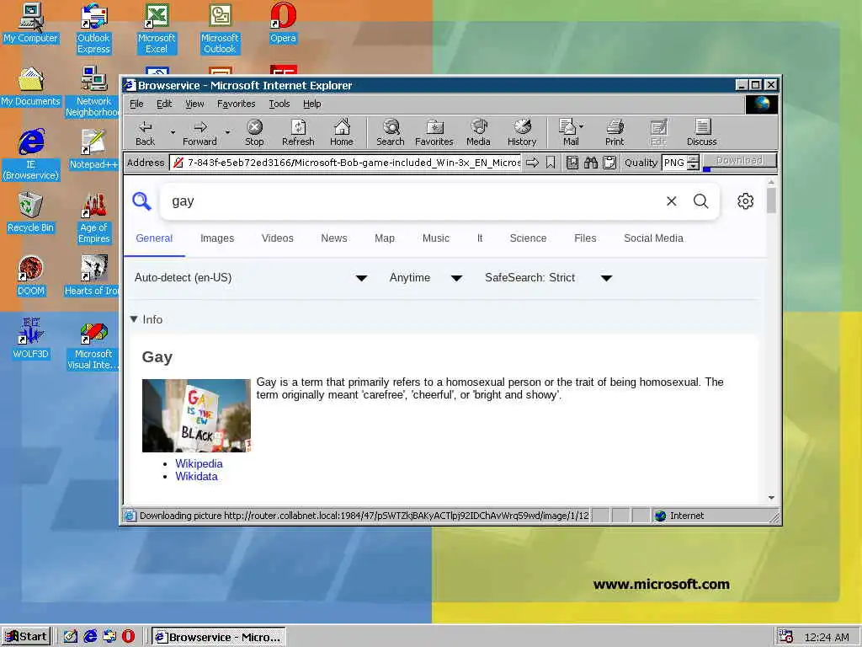Click the Discuss toolbar button

pos(701,132)
